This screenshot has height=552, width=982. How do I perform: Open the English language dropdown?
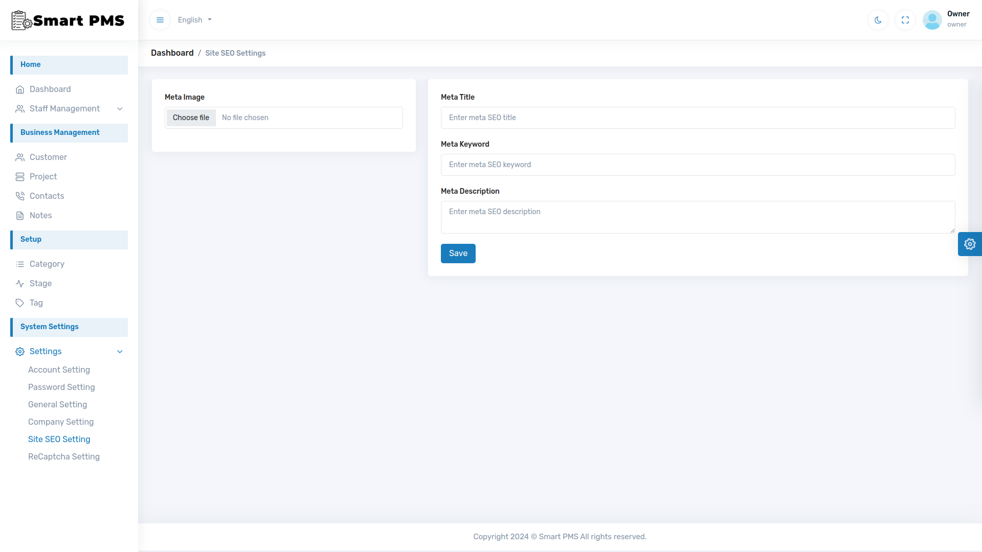pos(194,20)
